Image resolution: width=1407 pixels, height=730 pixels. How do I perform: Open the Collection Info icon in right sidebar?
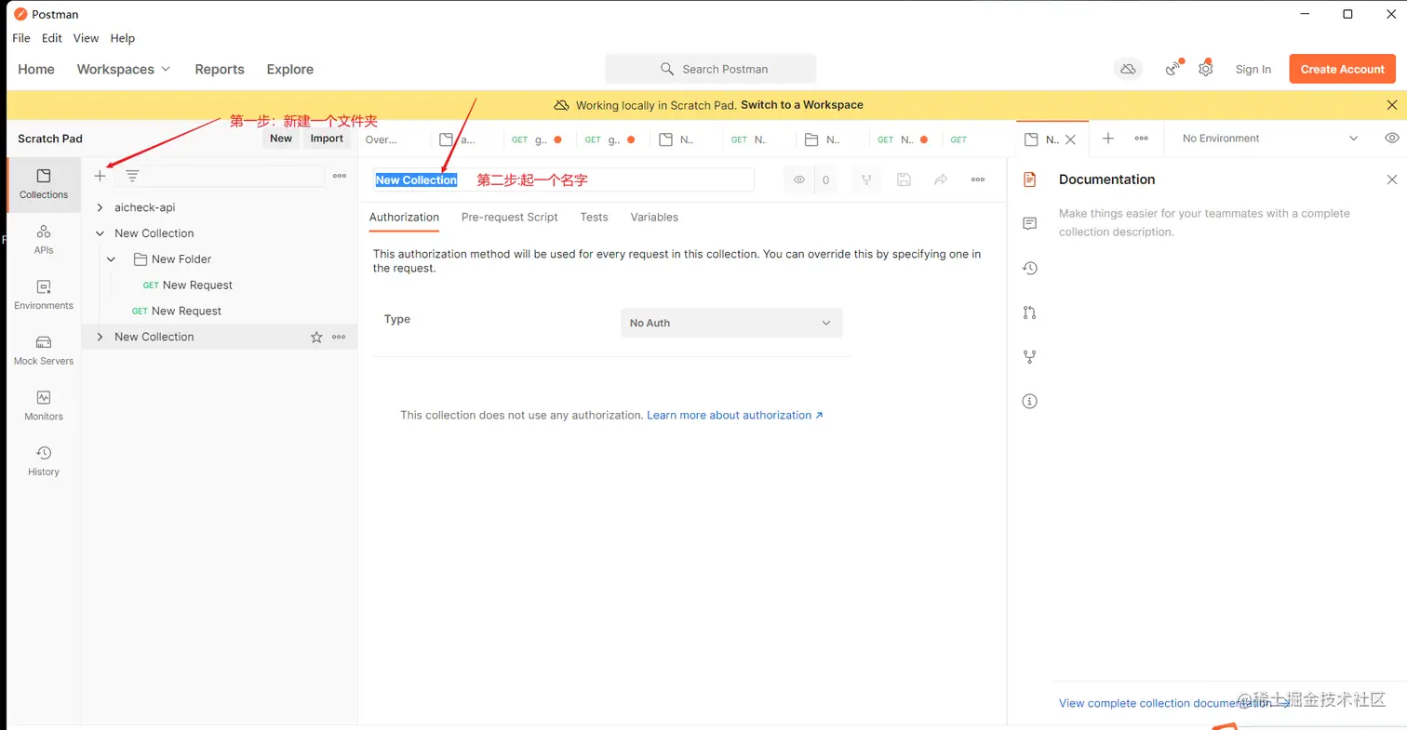[x=1029, y=402]
